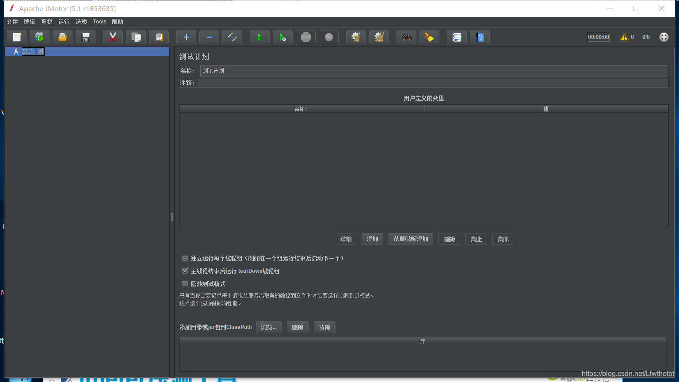This screenshot has width=679, height=382.
Task: Click the 删除 button next to 浏览...
Action: click(298, 328)
